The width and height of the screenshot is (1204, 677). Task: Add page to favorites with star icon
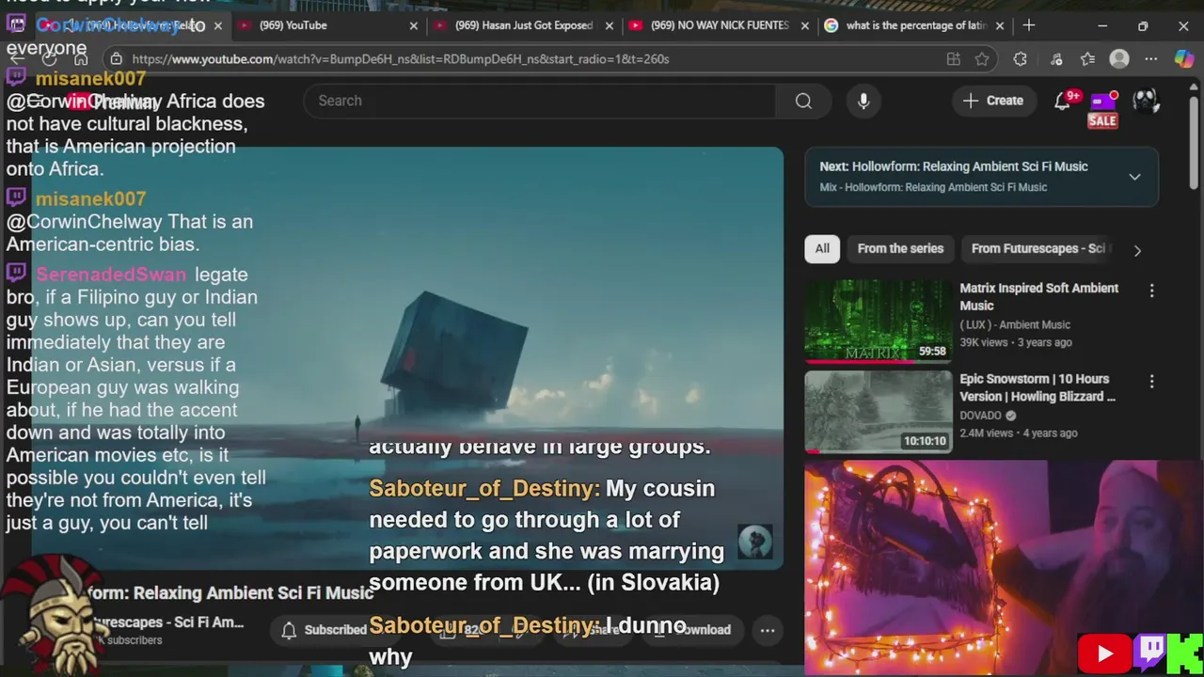(982, 58)
